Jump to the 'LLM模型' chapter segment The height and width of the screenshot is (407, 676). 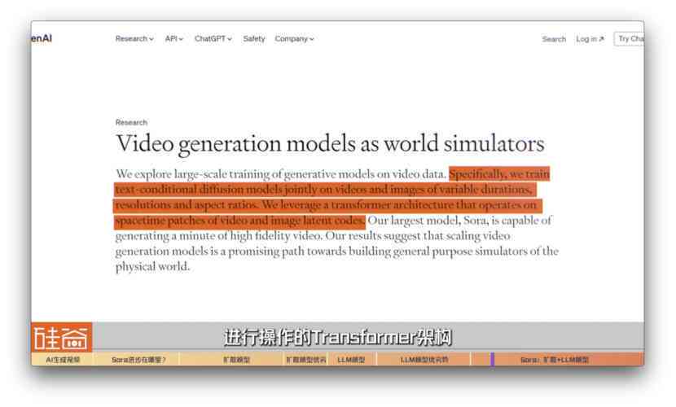(352, 359)
